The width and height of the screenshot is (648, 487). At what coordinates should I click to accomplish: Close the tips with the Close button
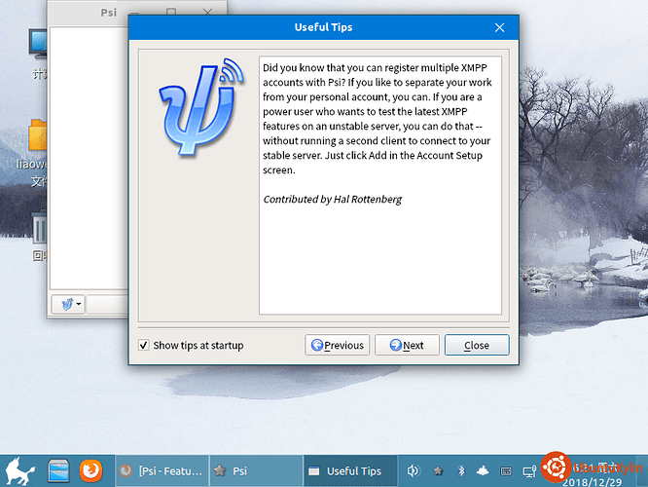tap(477, 345)
